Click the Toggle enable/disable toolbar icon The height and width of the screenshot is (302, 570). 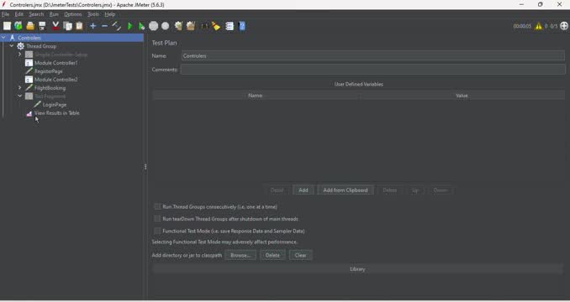[x=117, y=26]
